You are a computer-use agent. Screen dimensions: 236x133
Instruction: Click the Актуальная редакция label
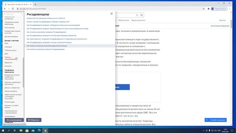click(220, 26)
